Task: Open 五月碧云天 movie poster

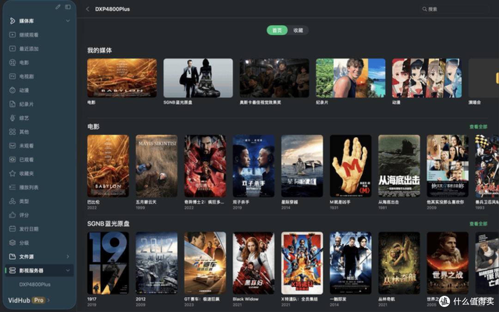Action: click(x=157, y=166)
